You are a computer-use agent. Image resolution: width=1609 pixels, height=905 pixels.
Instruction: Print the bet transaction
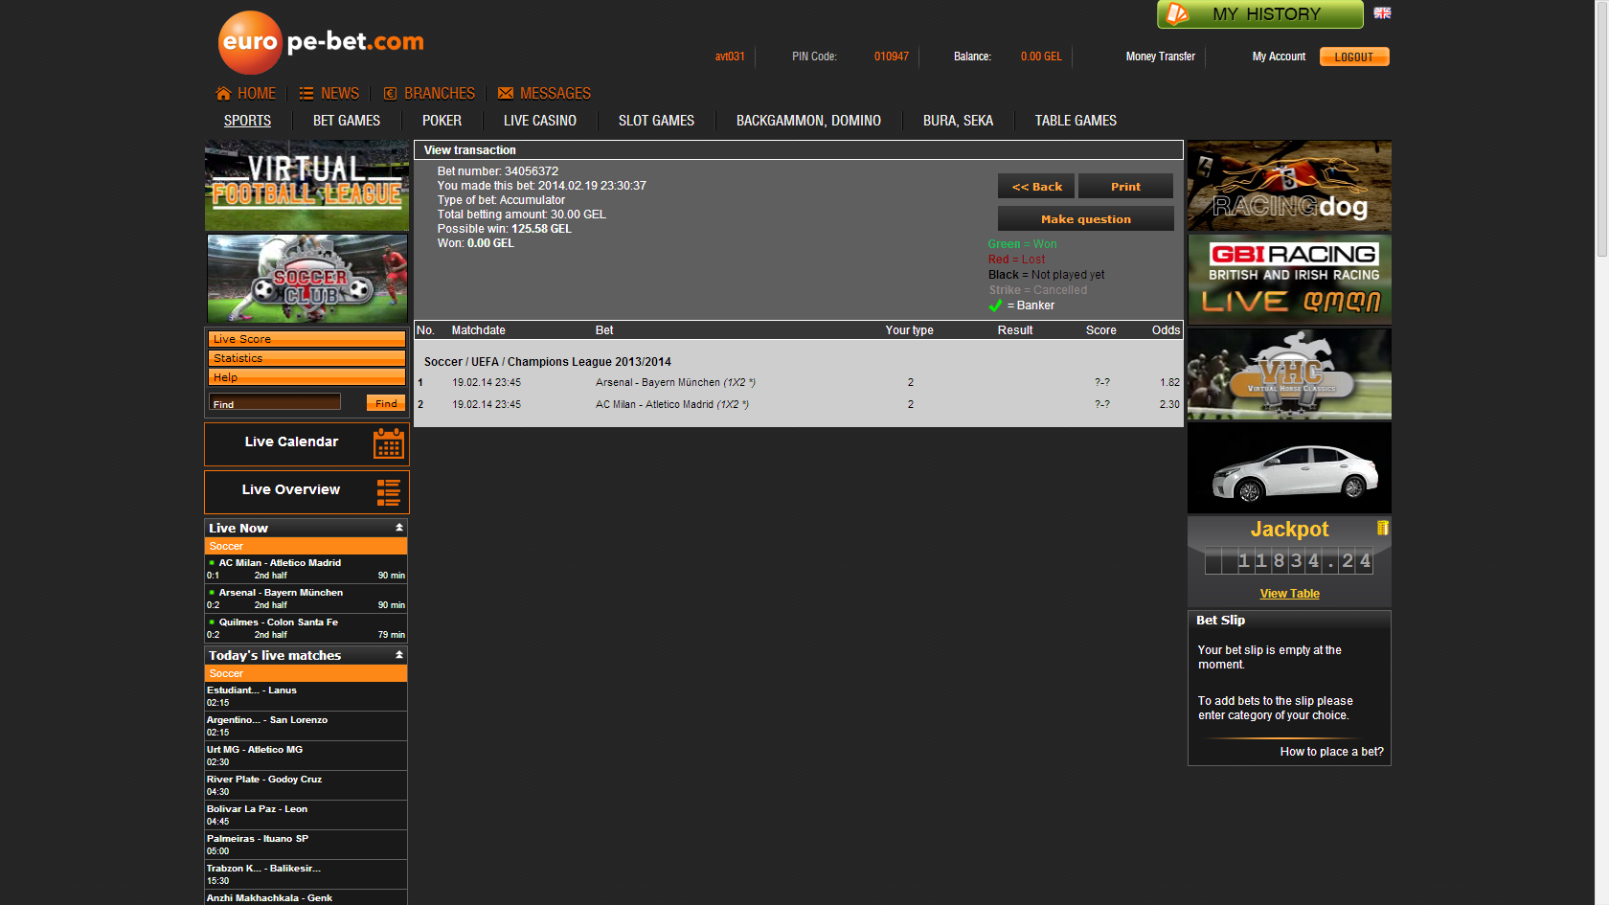click(x=1125, y=187)
